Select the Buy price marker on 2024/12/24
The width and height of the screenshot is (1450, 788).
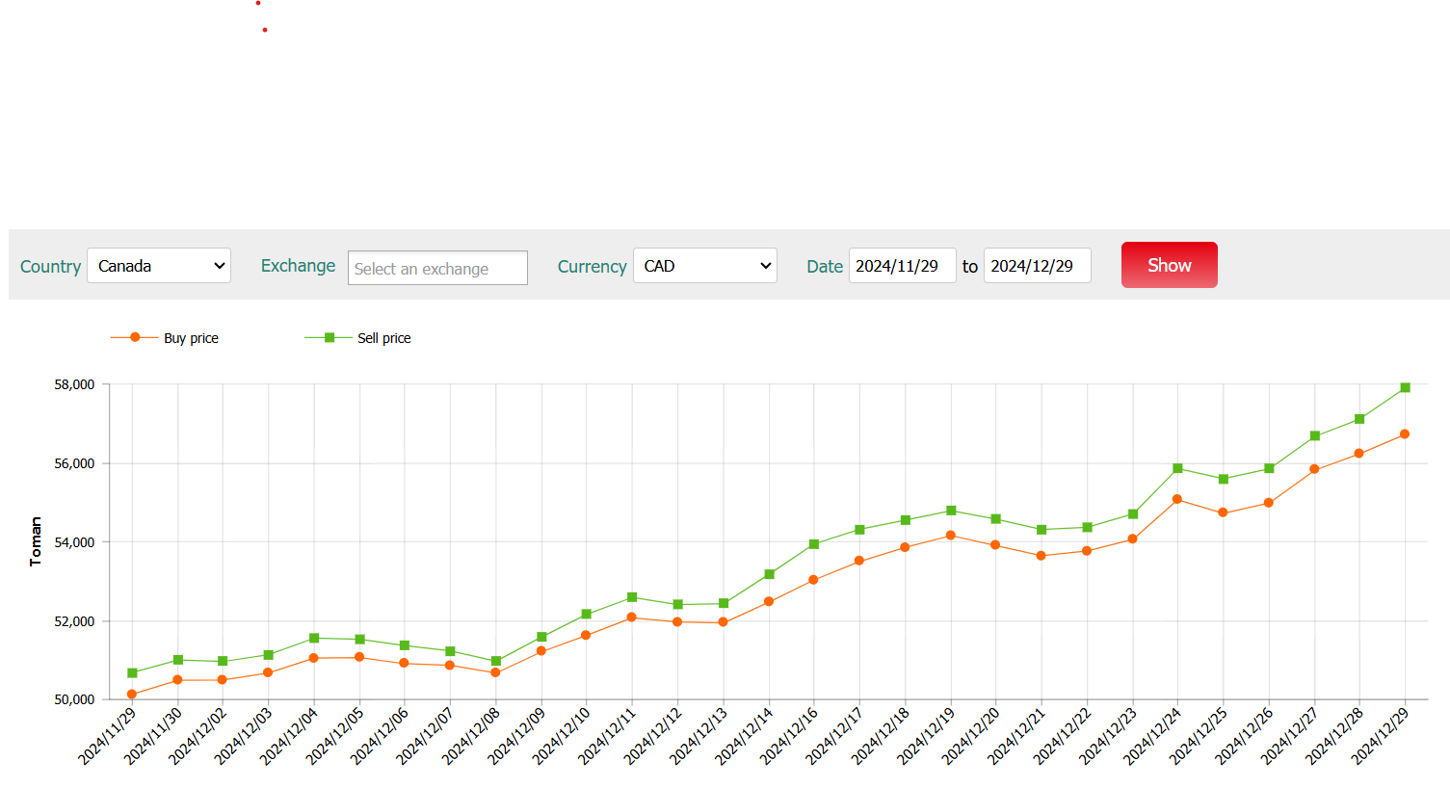[1177, 499]
